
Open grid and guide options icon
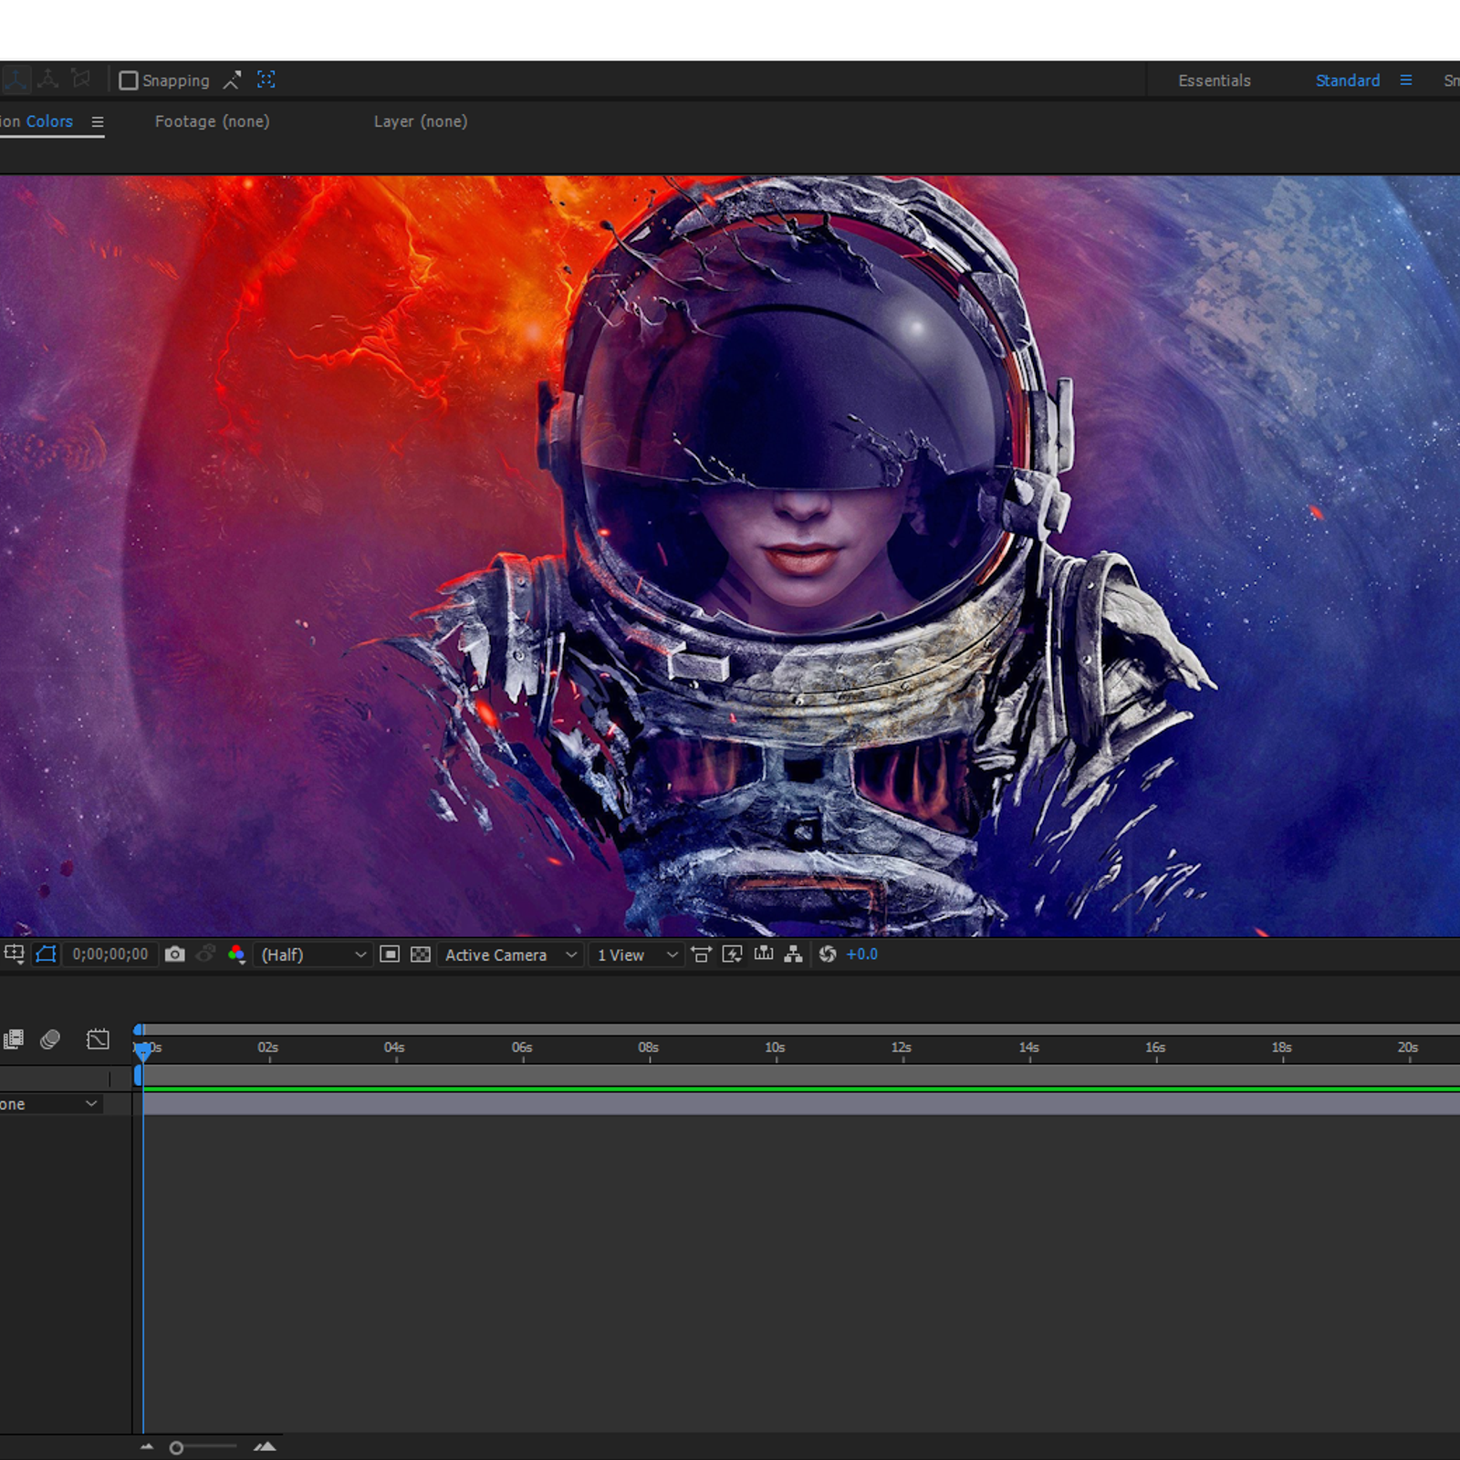[15, 954]
